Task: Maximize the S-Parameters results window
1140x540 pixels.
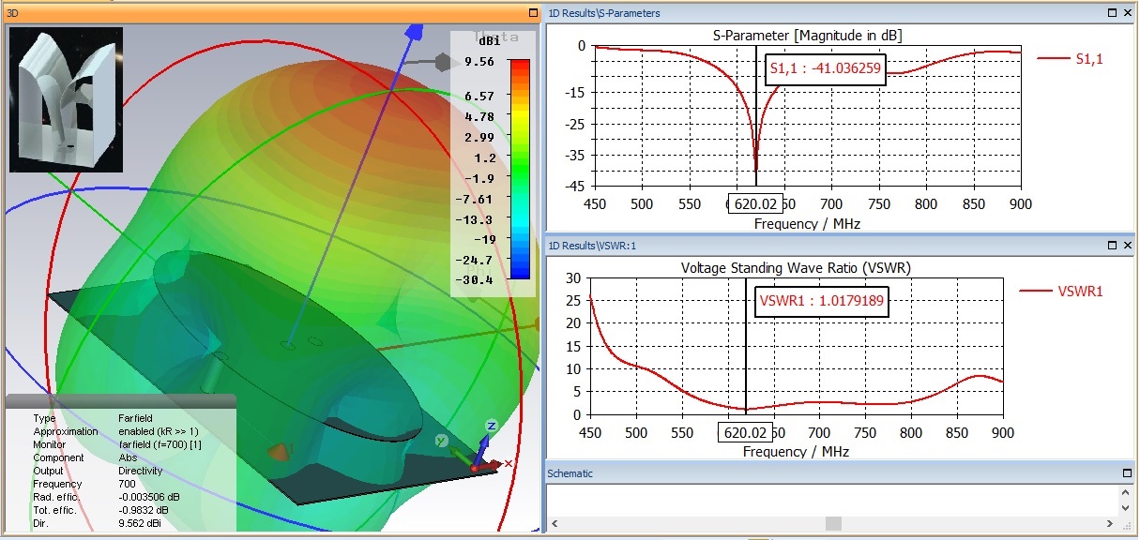Action: tap(1112, 13)
